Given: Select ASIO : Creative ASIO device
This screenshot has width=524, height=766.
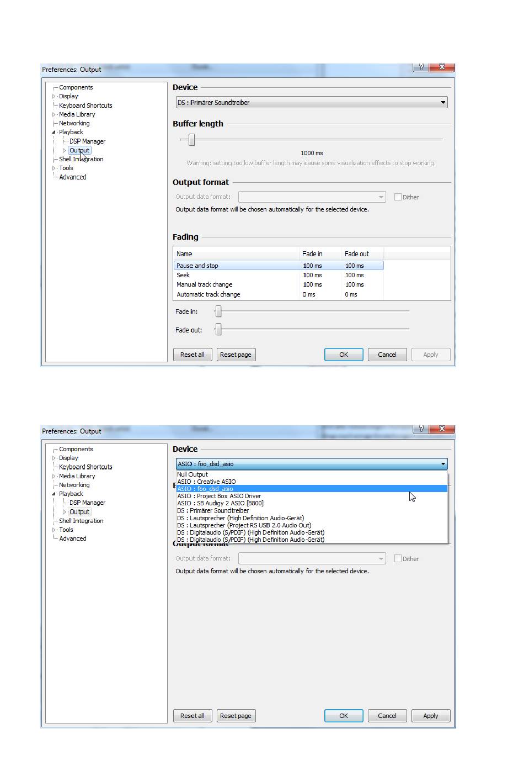Looking at the screenshot, I should click(312, 482).
